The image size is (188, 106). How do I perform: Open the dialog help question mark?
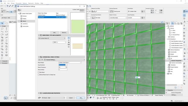tap(80, 6)
